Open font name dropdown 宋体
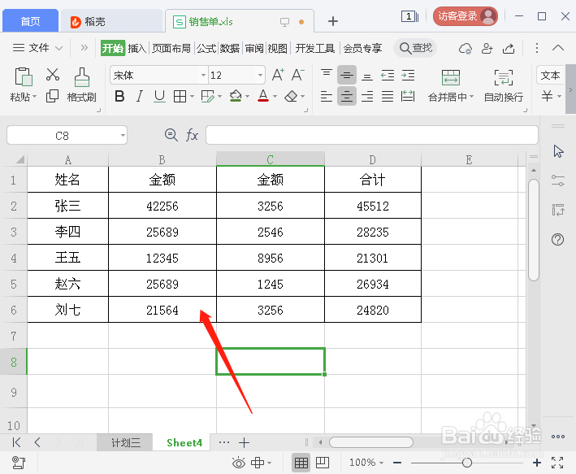Screen dimensions: 576x474 tap(203, 76)
